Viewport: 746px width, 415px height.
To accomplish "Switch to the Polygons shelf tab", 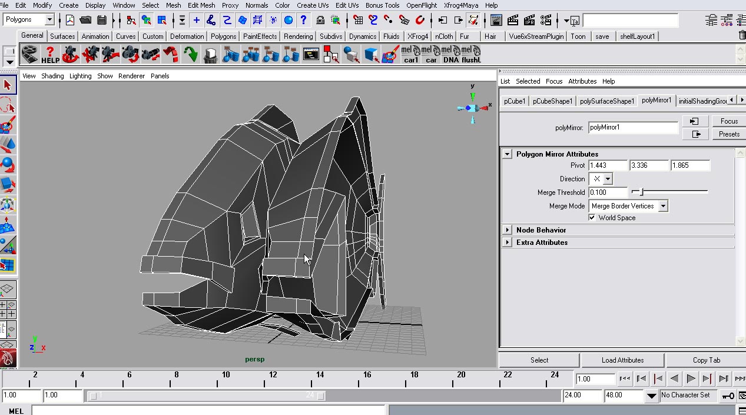I will [223, 36].
